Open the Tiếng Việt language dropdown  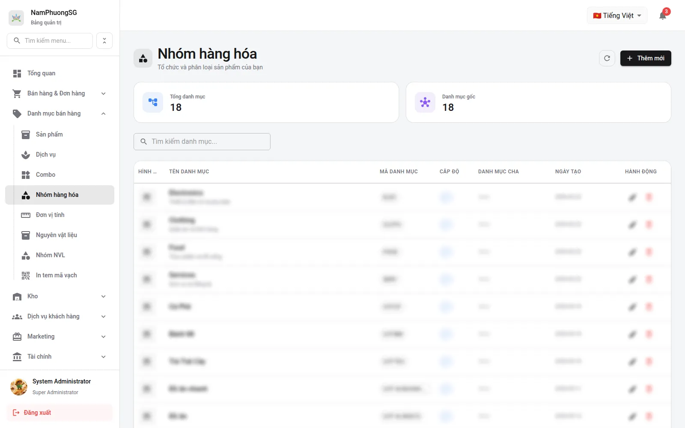tap(617, 15)
